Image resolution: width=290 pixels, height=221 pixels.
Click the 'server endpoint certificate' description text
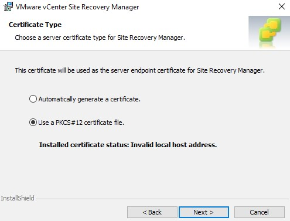(x=140, y=70)
